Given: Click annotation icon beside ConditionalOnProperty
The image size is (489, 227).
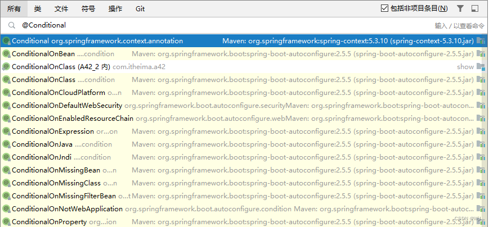Looking at the screenshot, I should point(6,222).
